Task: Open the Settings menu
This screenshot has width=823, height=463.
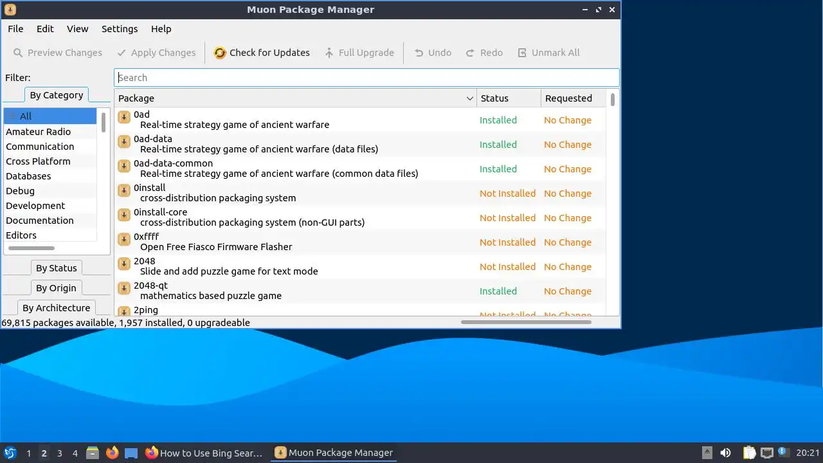Action: [120, 29]
